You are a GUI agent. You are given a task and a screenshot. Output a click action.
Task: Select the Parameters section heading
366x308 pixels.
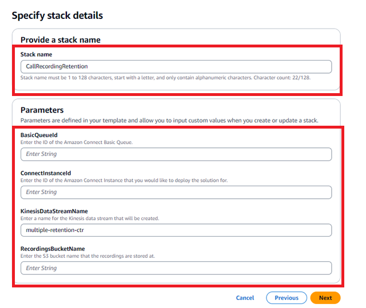42,110
